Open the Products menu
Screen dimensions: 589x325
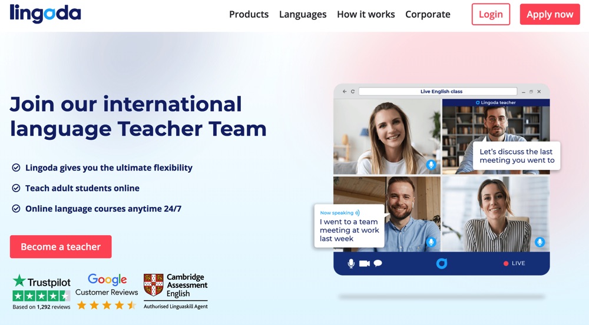[x=249, y=14]
